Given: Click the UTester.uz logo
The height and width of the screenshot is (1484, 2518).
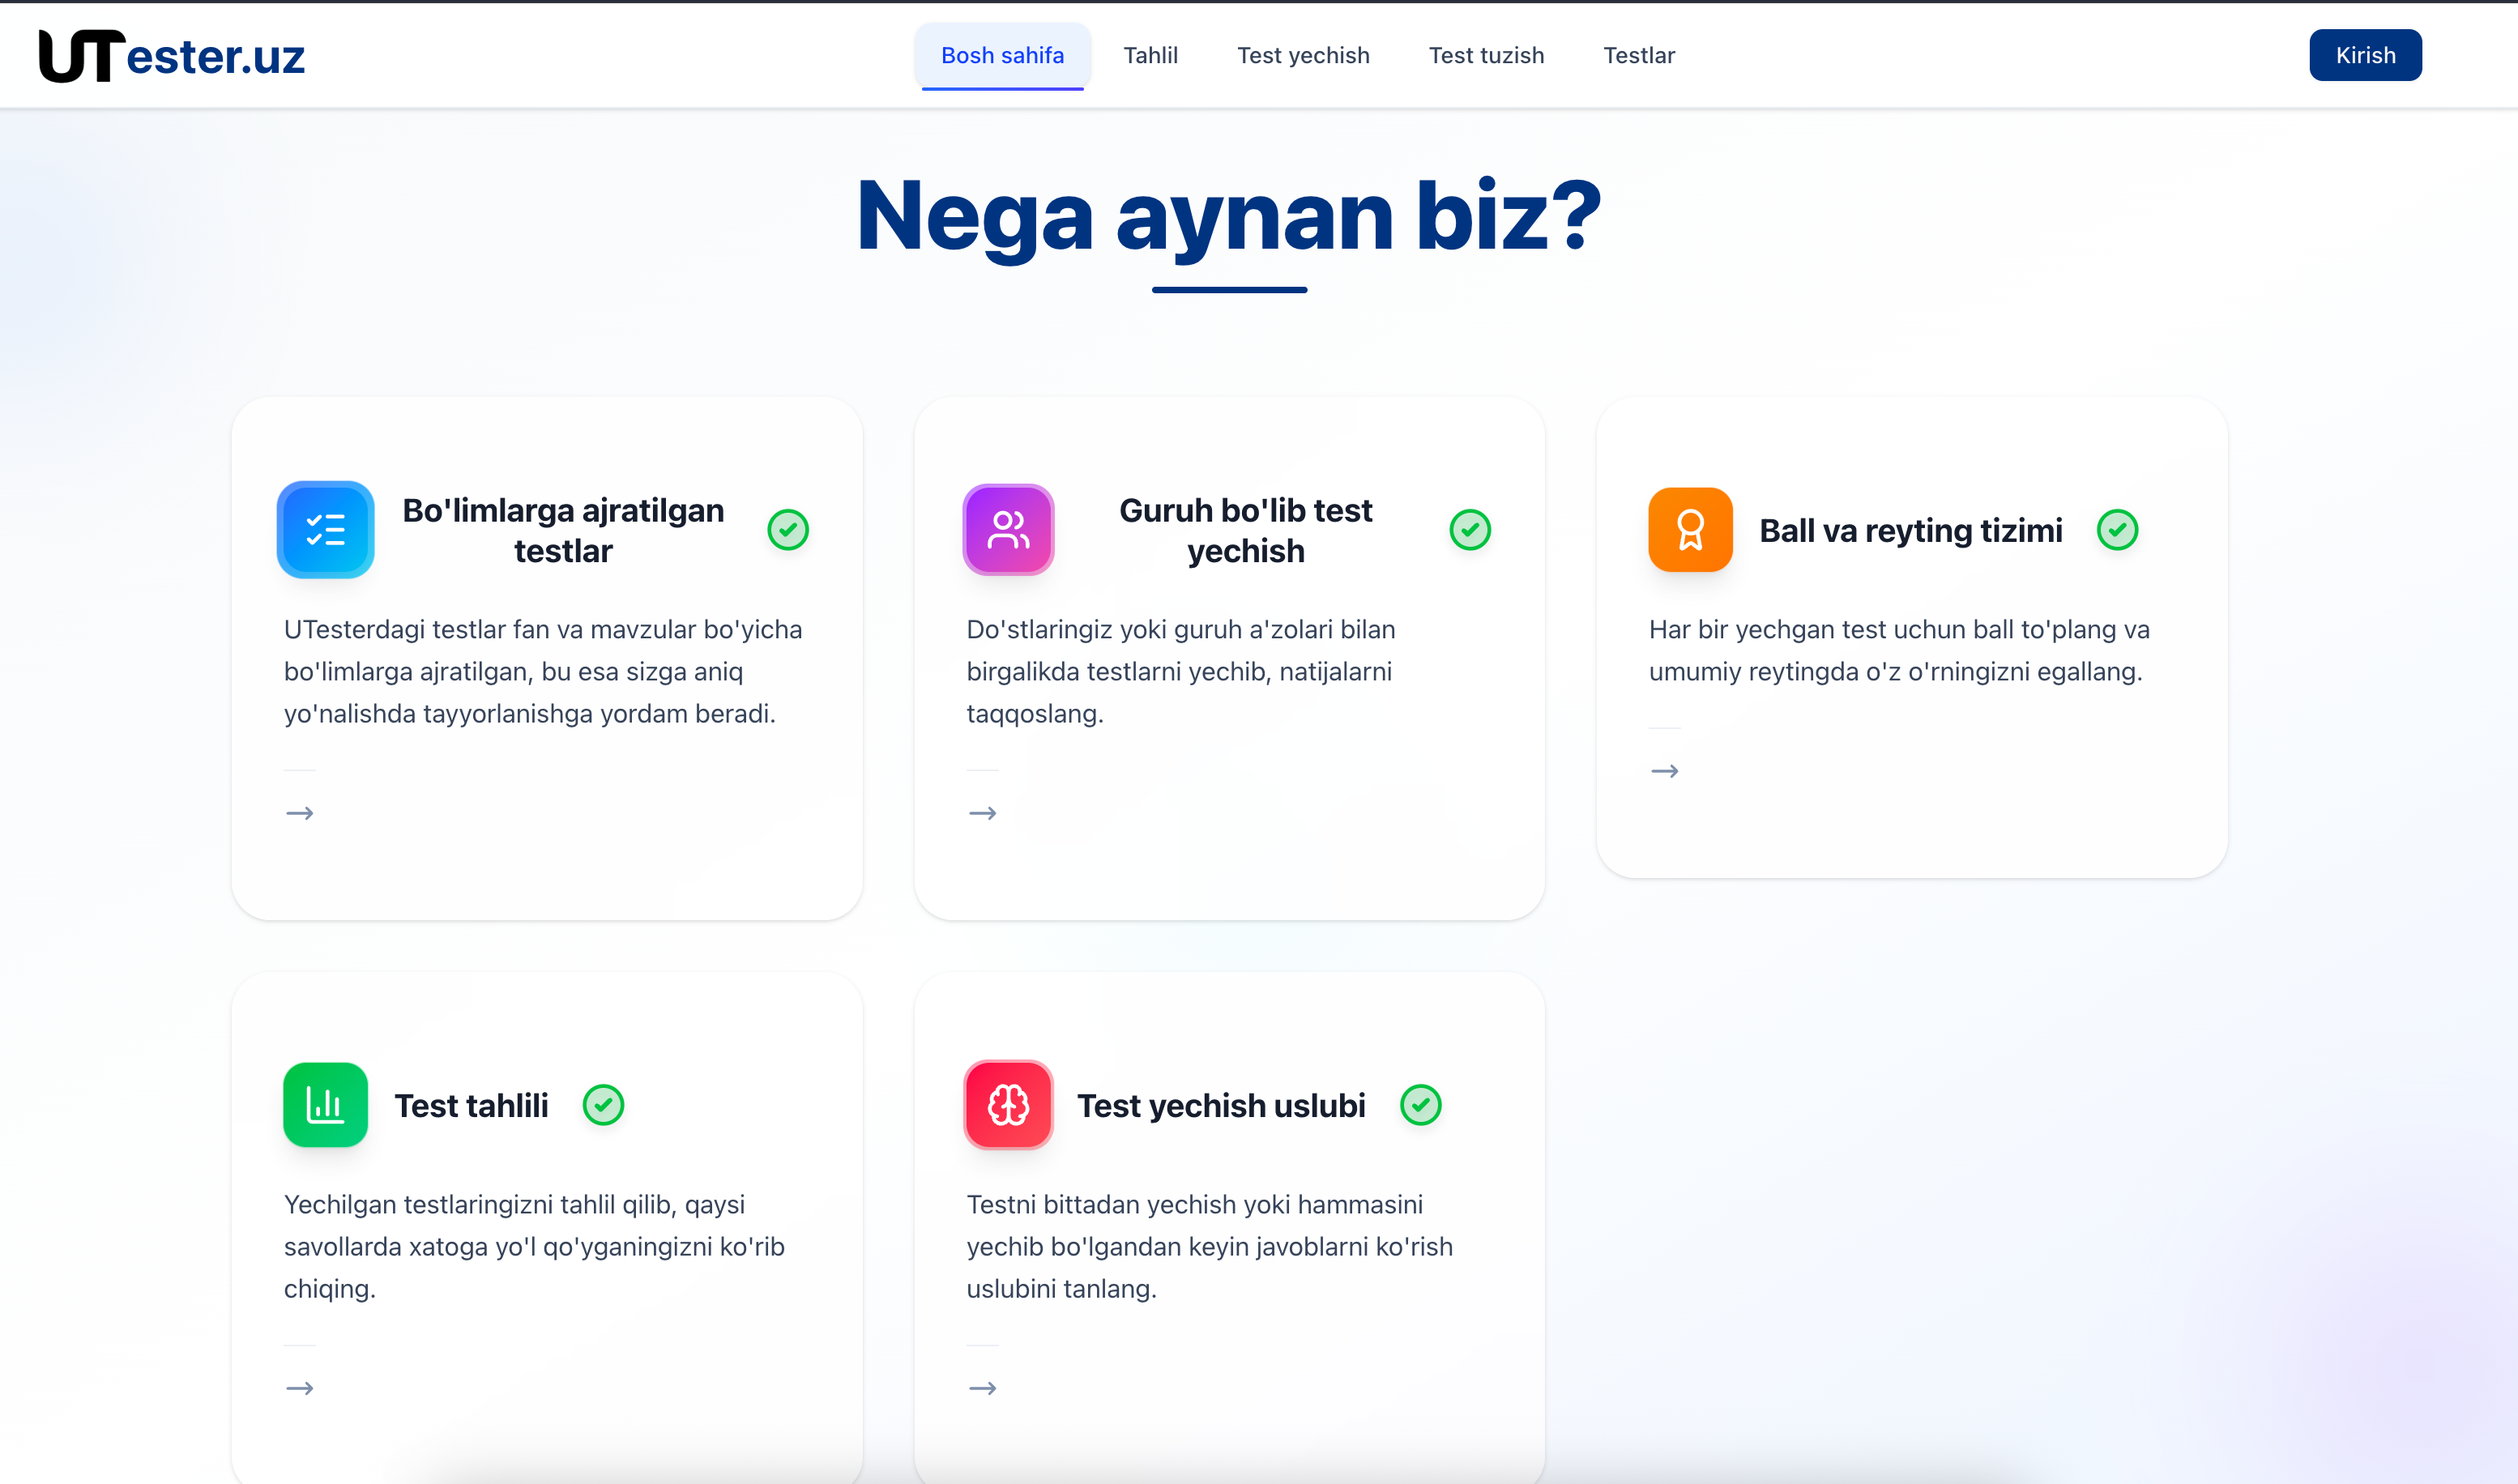Looking at the screenshot, I should point(172,55).
